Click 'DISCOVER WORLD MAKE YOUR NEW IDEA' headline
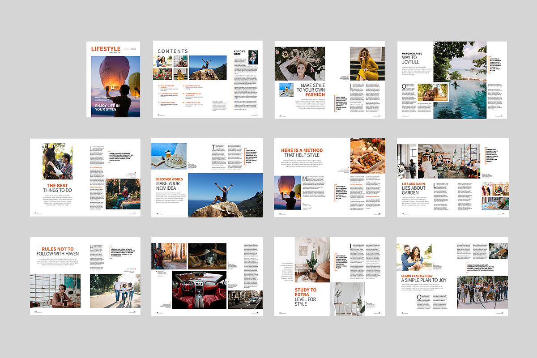 170,184
